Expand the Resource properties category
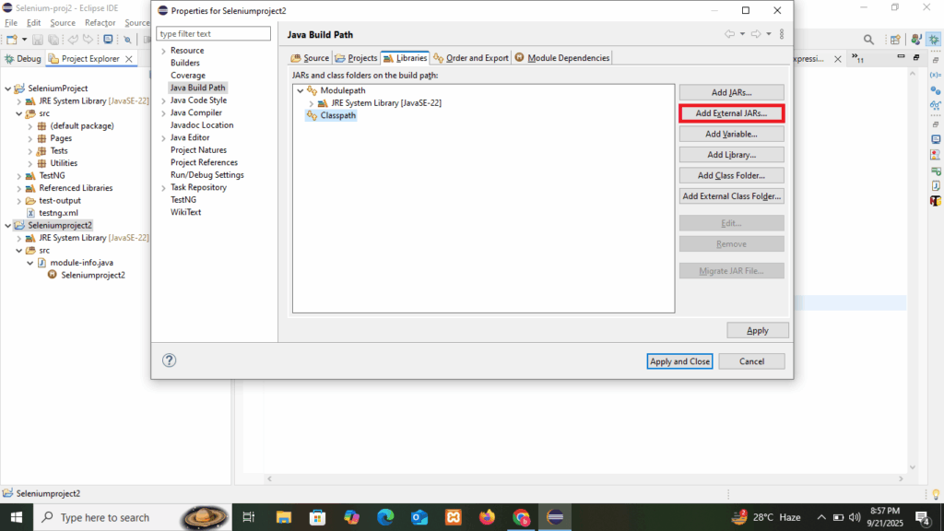 click(163, 51)
